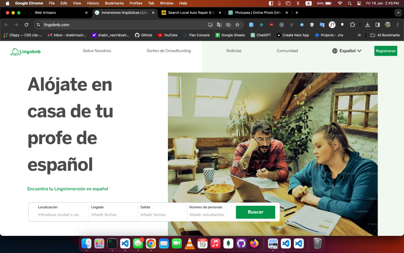Viewport: 404px width, 253px height.
Task: Click the Localización city input field
Action: (x=58, y=215)
